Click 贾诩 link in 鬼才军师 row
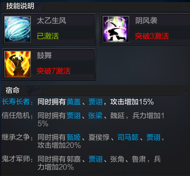This screenshot has height=176, width=190. [95, 159]
